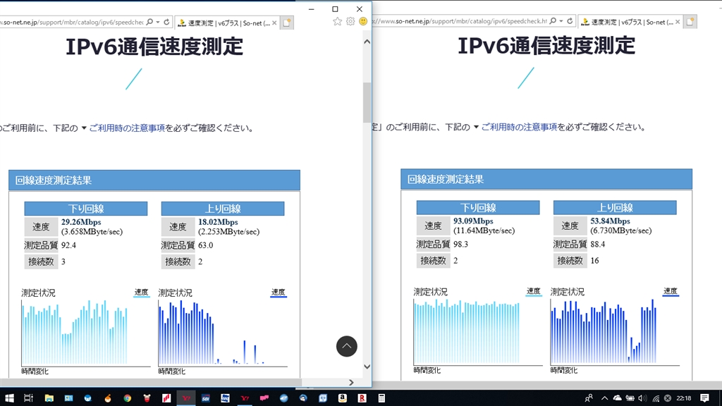
Task: Click 測定品質 value 92.4 in the left window
Action: pos(68,245)
